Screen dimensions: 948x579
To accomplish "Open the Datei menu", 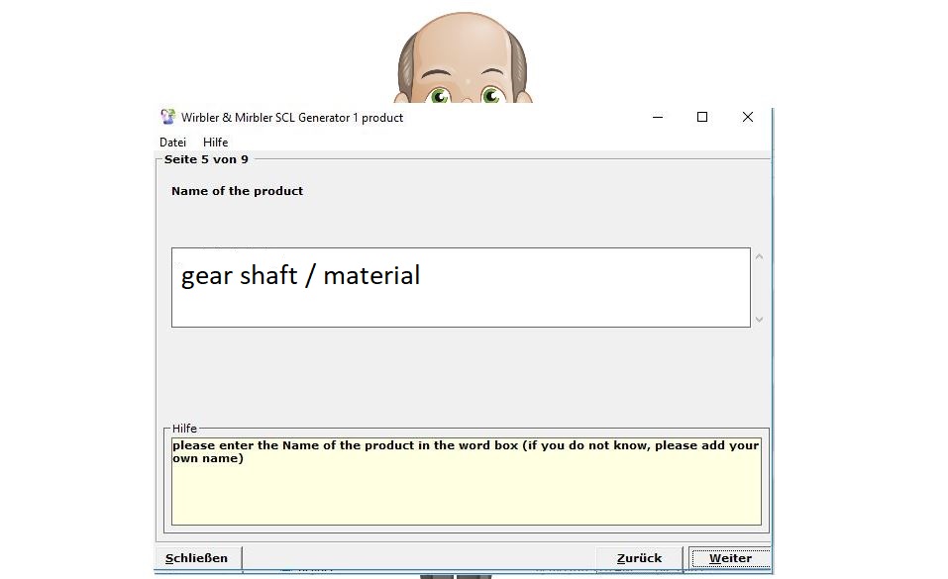I will [172, 143].
